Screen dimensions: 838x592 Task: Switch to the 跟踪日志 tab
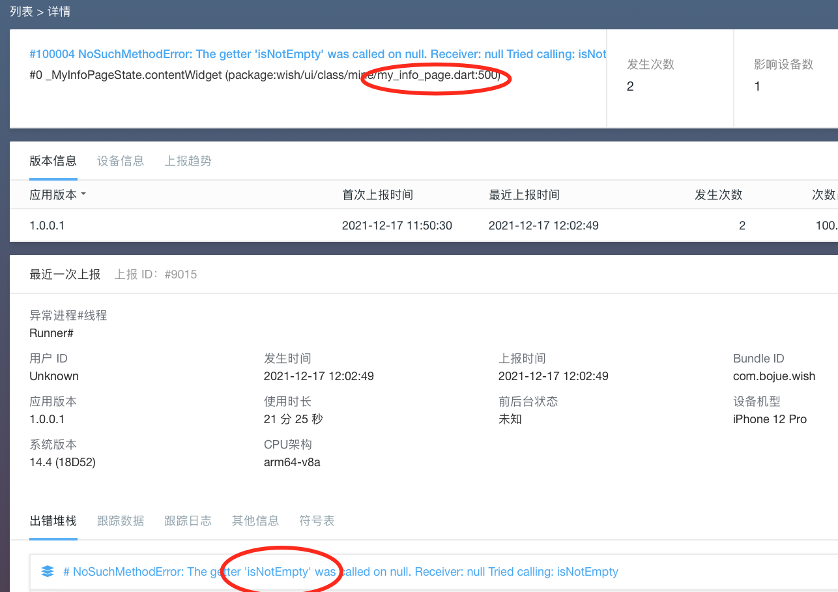(x=188, y=521)
